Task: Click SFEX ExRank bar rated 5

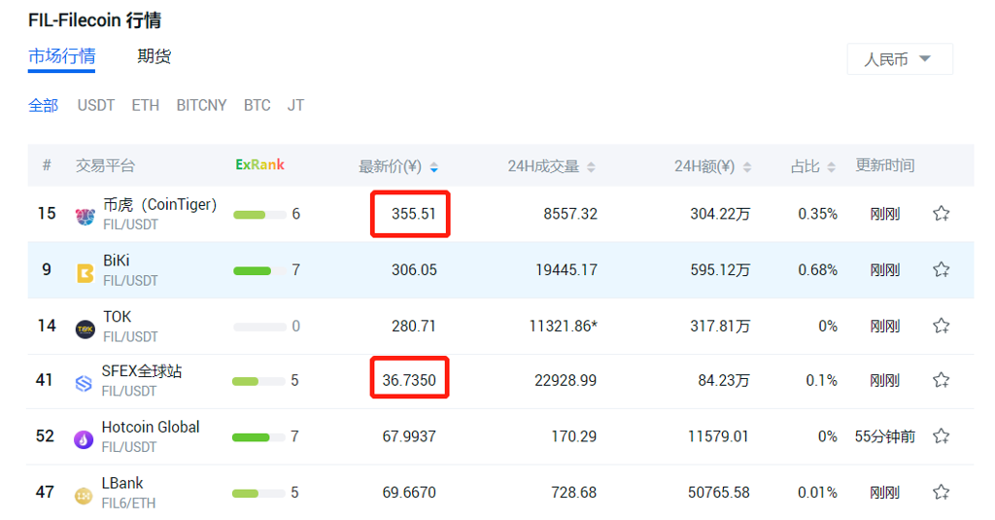Action: click(258, 382)
